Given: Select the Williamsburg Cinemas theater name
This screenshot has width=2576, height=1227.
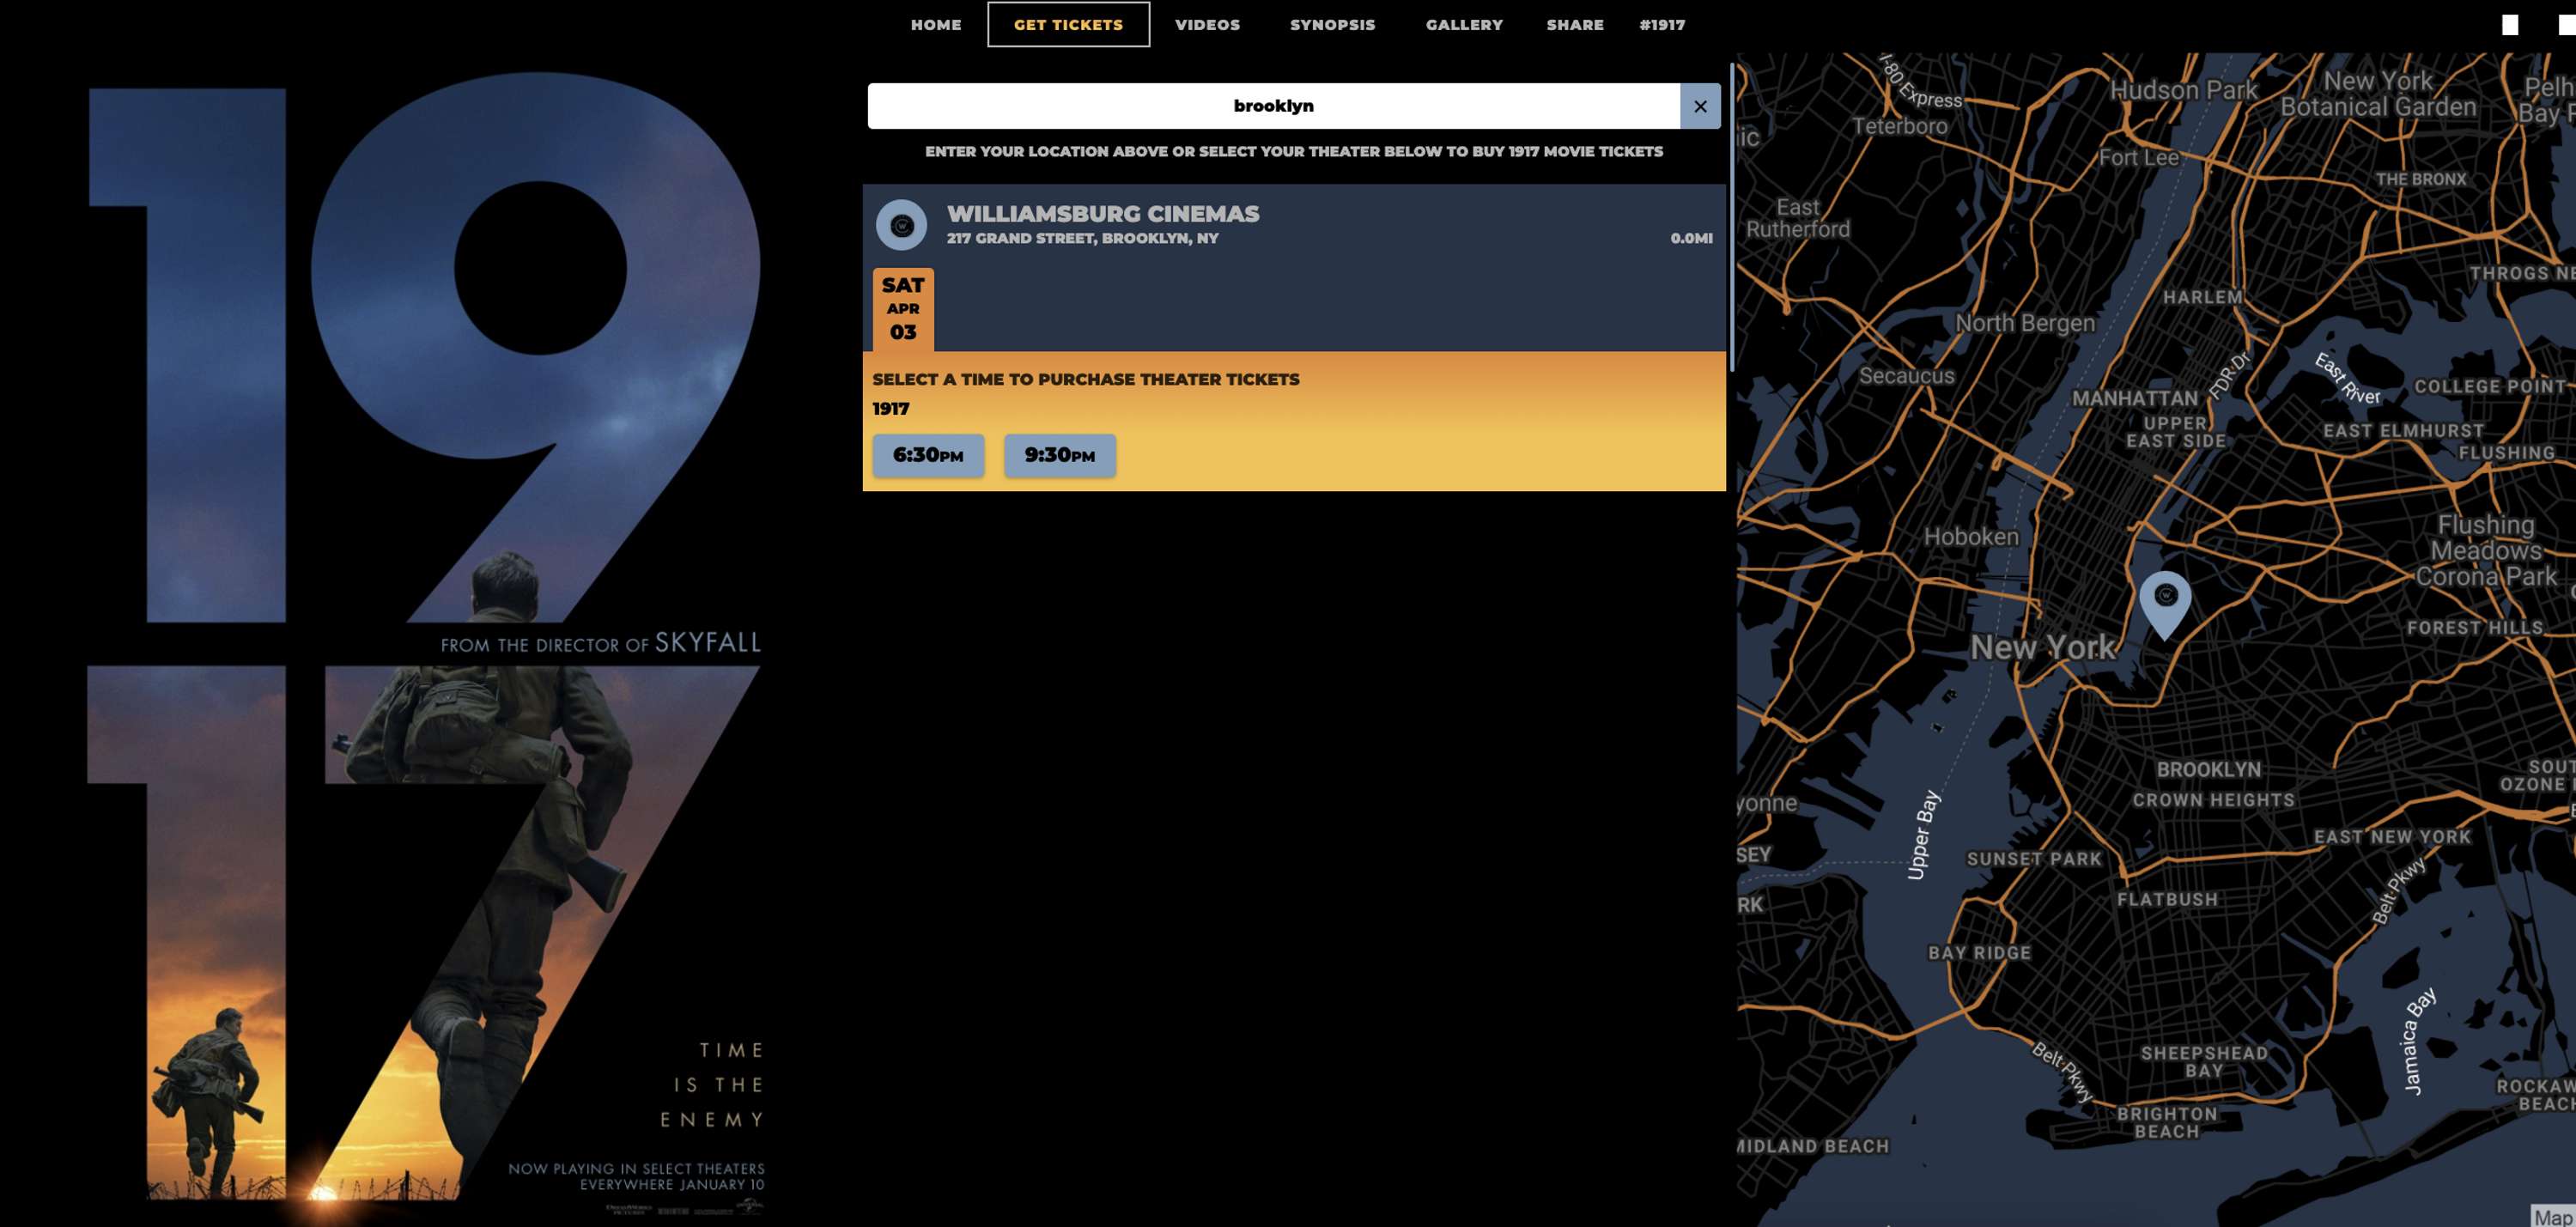Looking at the screenshot, I should (x=1103, y=213).
